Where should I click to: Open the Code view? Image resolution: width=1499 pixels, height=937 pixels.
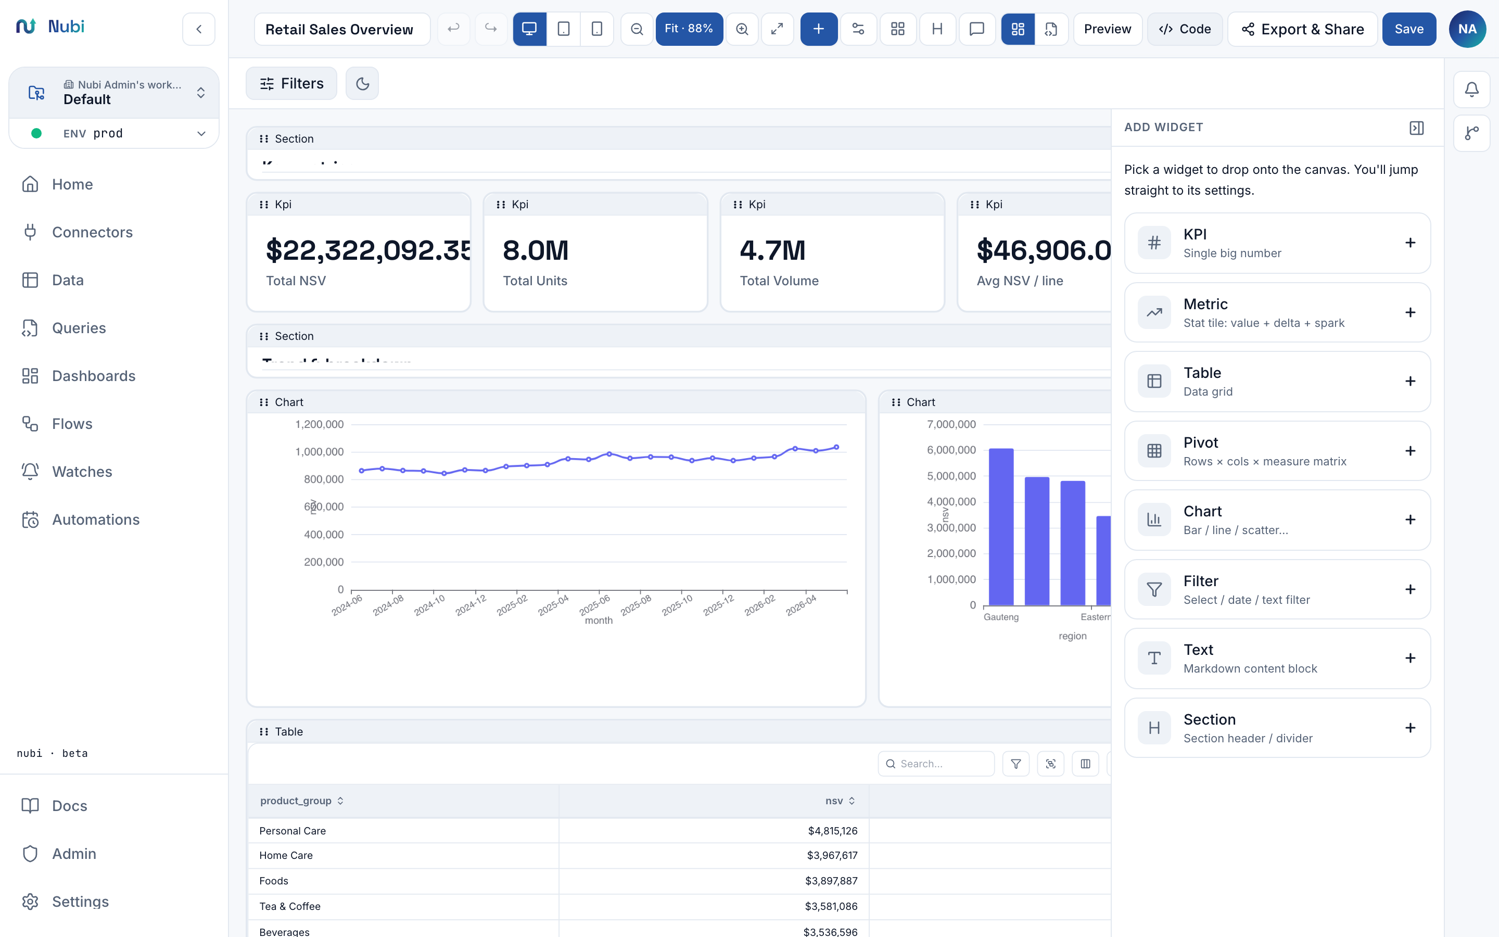click(x=1185, y=29)
